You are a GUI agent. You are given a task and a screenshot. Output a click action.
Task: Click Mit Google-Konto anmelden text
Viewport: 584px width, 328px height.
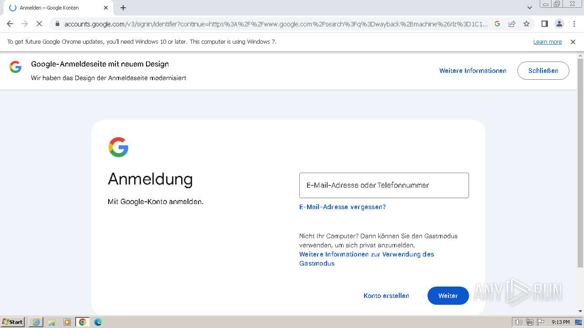point(156,201)
